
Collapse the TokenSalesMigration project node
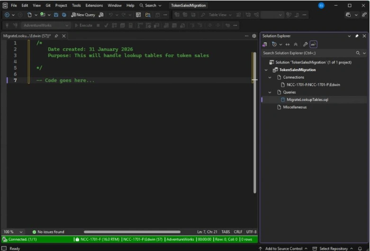266,70
